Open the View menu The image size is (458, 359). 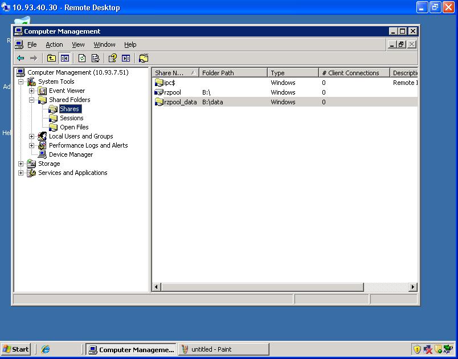tap(78, 44)
